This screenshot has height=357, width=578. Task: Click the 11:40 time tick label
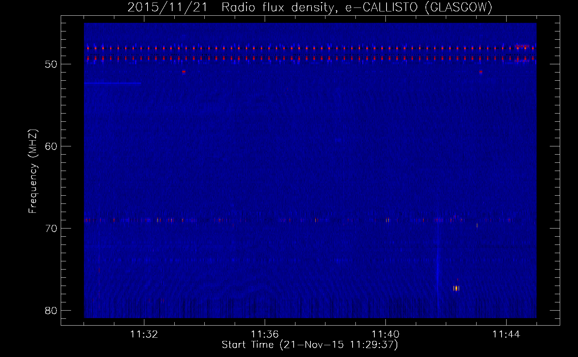(x=385, y=335)
